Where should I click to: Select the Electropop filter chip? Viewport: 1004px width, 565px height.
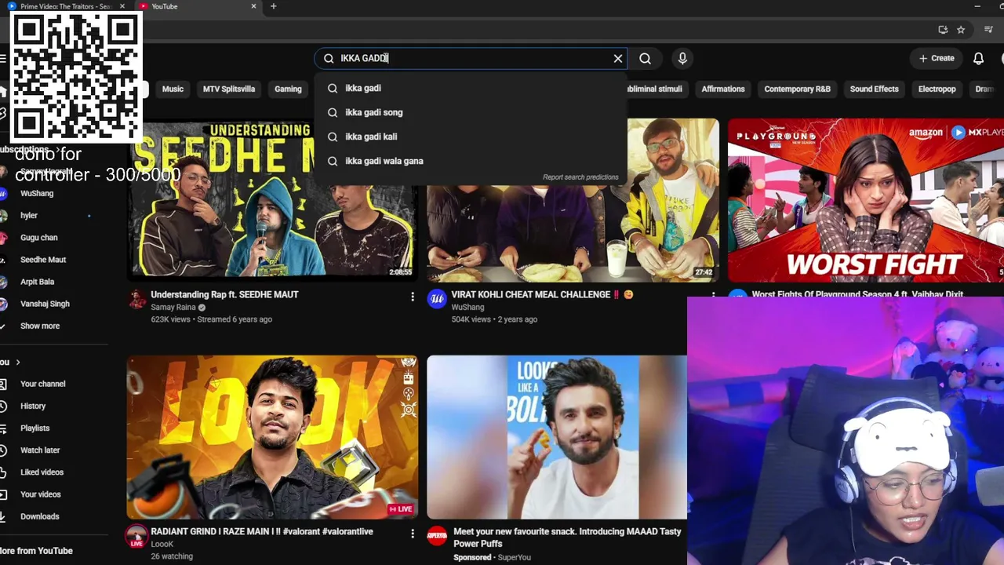coord(937,89)
